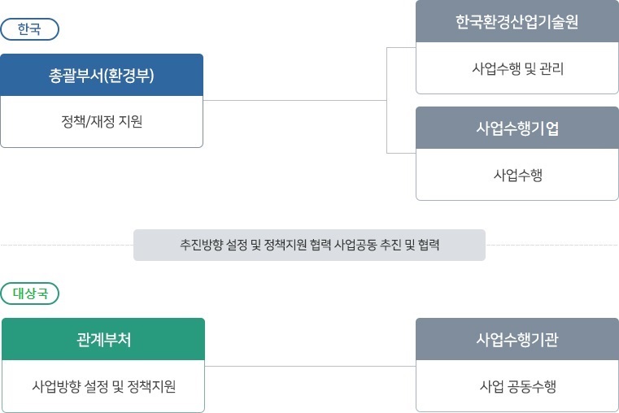Select the 총괄부서(환경부) blue header
Viewport: 619px width, 413px height.
[x=102, y=75]
